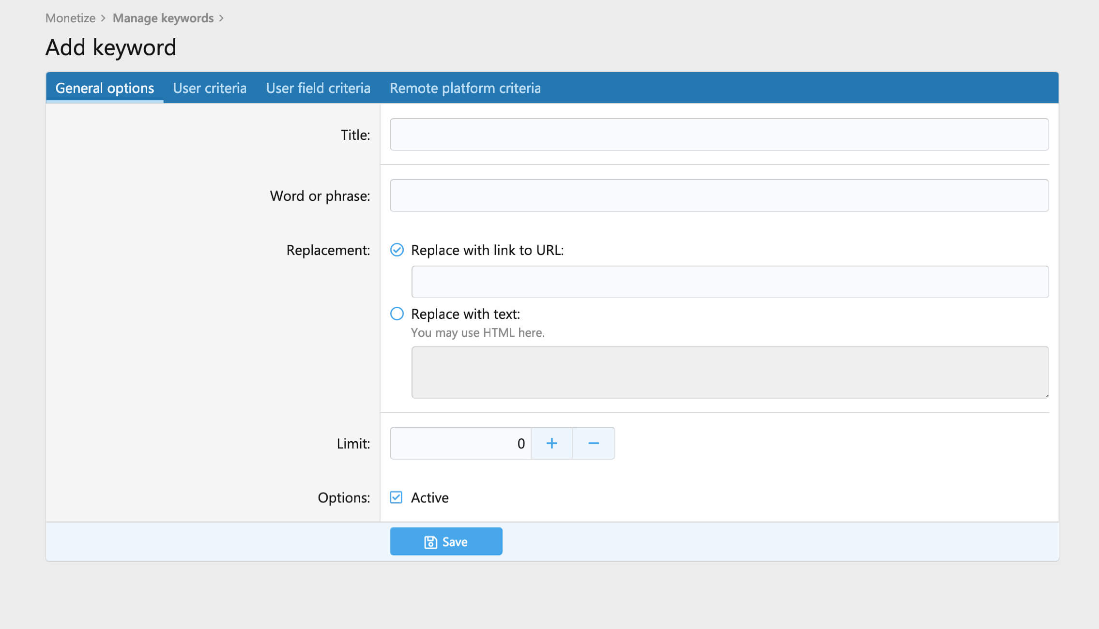Open the User field criteria tab
Viewport: 1099px width, 629px height.
coord(318,88)
